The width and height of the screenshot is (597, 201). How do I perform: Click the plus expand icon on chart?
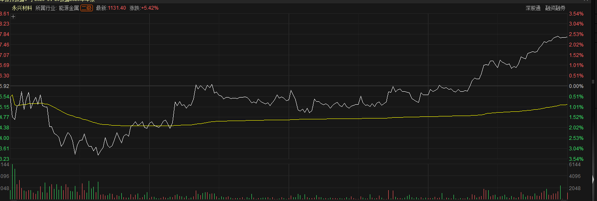click(13, 17)
